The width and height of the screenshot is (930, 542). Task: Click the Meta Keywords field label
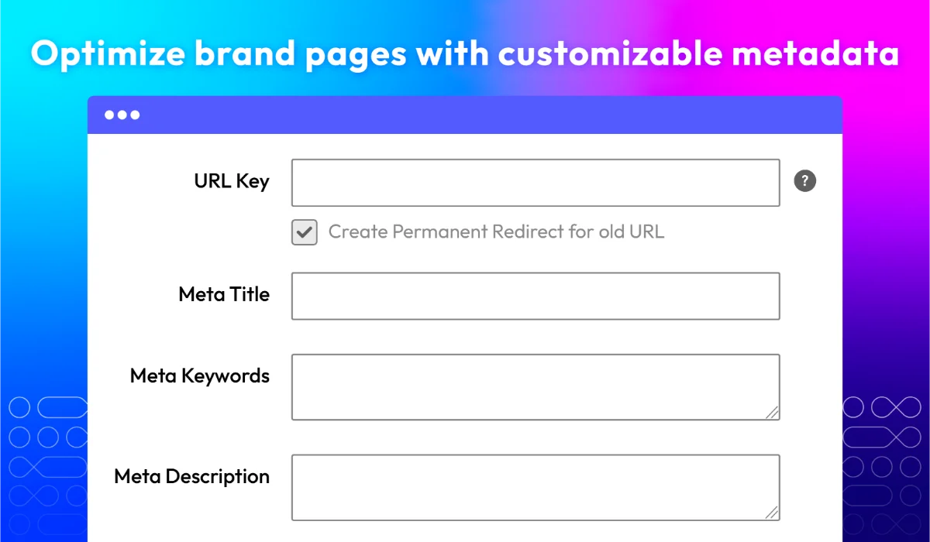click(x=200, y=376)
